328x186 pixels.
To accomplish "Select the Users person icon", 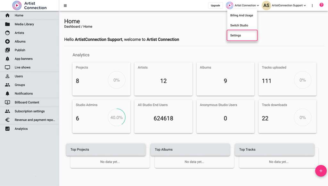I will point(7,76).
